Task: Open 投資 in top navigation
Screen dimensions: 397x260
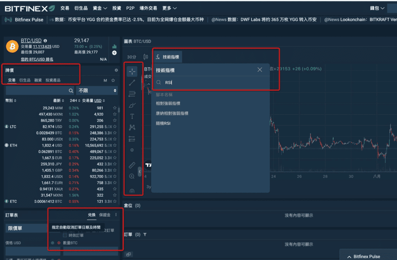Action: (117, 9)
